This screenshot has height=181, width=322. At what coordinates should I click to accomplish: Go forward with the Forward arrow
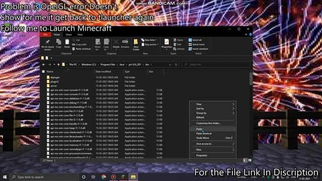pos(49,64)
